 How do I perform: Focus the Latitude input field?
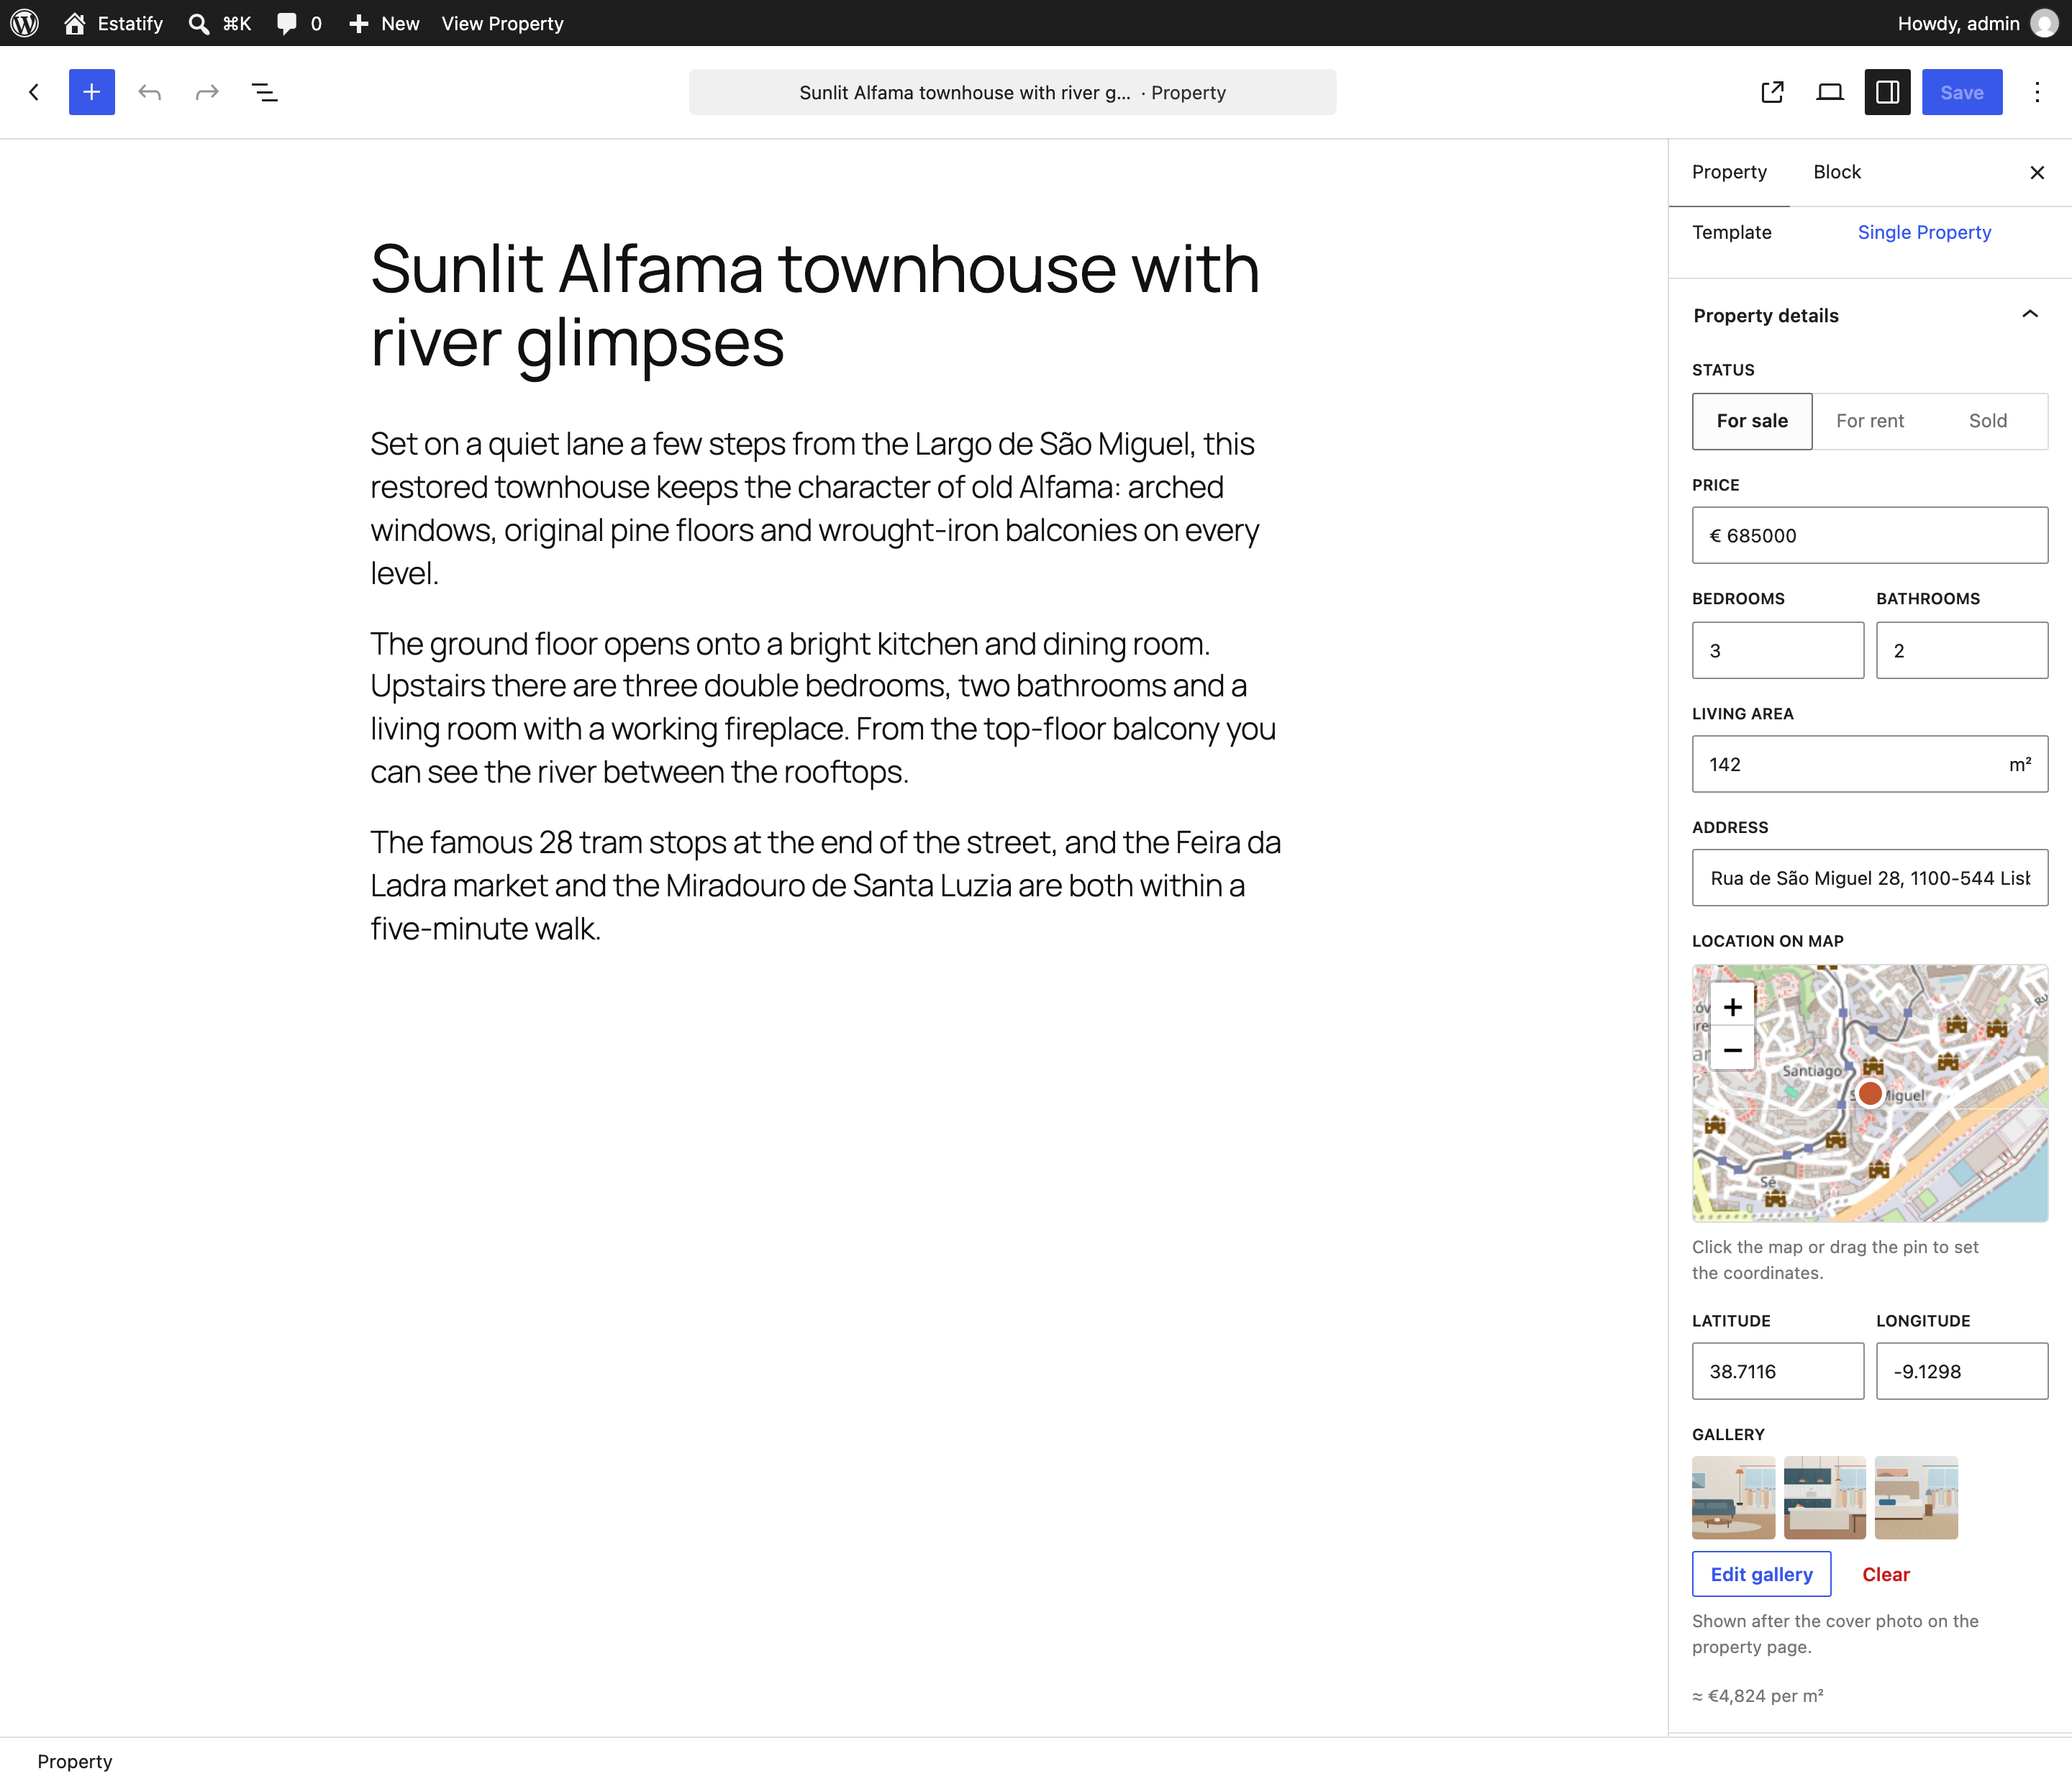click(x=1778, y=1371)
